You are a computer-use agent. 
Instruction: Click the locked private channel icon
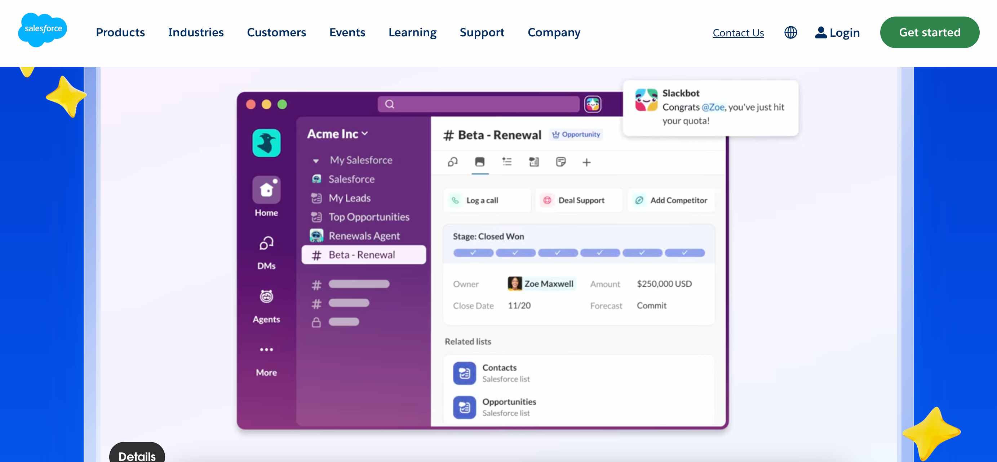pos(316,322)
